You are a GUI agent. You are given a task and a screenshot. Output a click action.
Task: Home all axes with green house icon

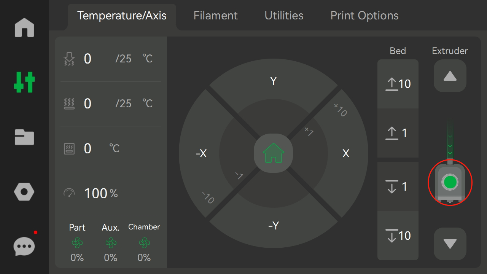click(273, 153)
